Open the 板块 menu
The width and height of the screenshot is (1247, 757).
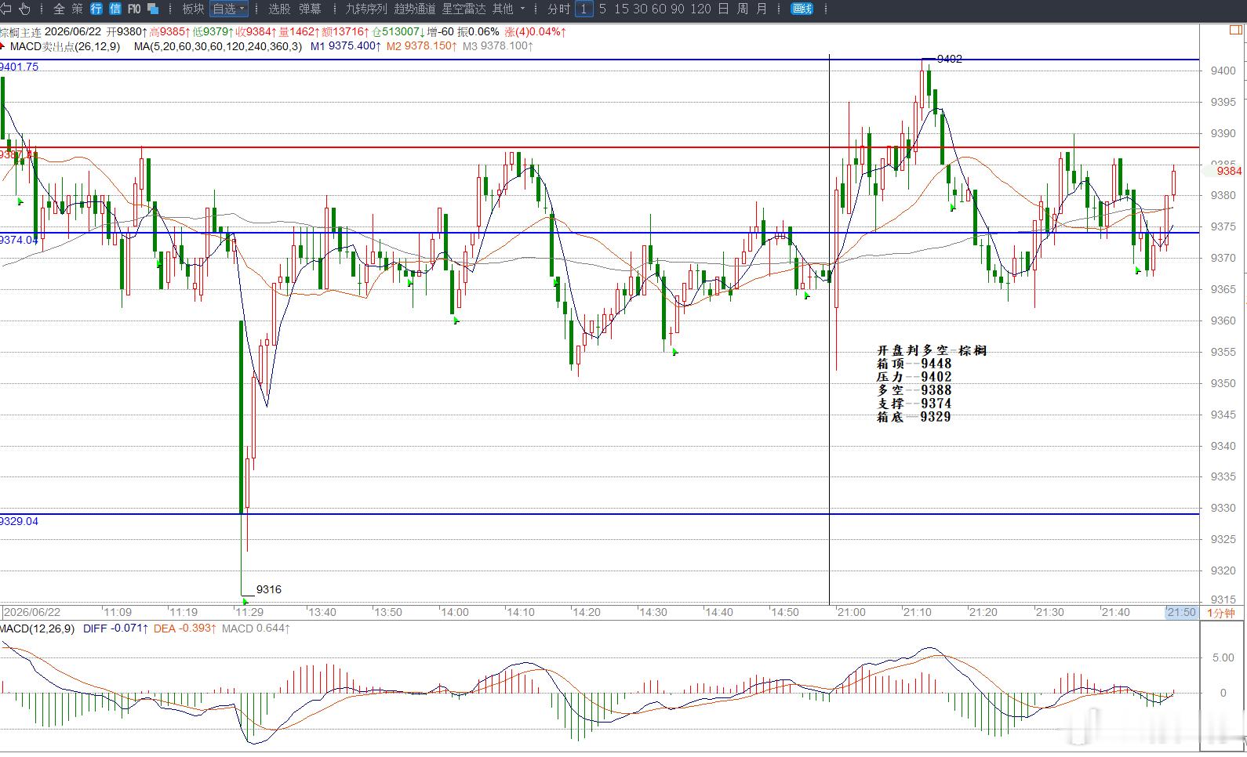click(193, 9)
